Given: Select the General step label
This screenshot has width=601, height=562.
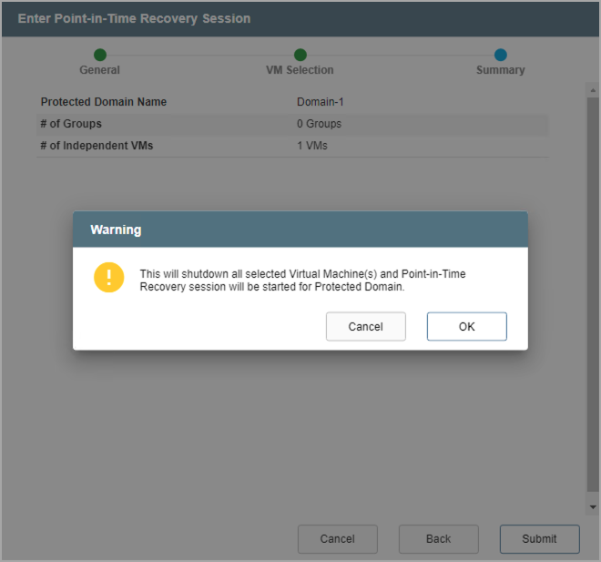Looking at the screenshot, I should tap(100, 70).
